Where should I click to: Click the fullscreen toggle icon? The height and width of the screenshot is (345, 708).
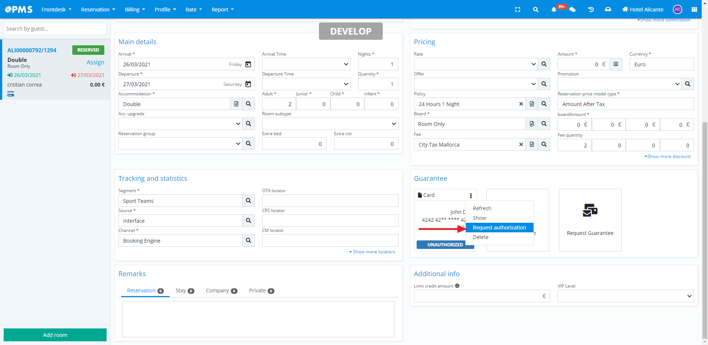[x=518, y=10]
